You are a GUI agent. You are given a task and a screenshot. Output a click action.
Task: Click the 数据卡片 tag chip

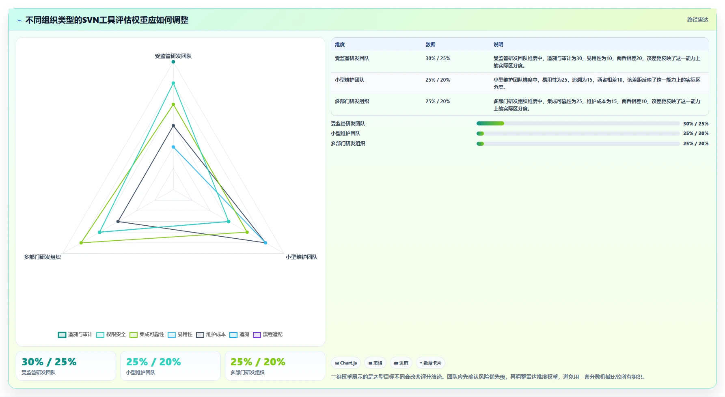coord(430,363)
